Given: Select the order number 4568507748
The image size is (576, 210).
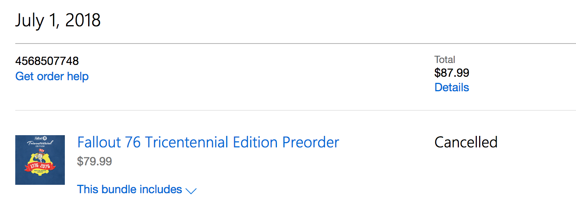Looking at the screenshot, I should tap(47, 61).
